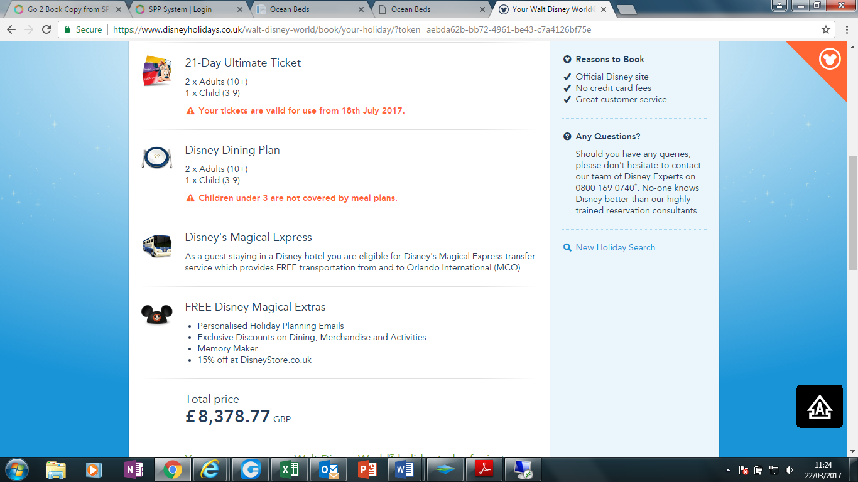Click 'Official Disney site' in Reasons to Book

612,77
